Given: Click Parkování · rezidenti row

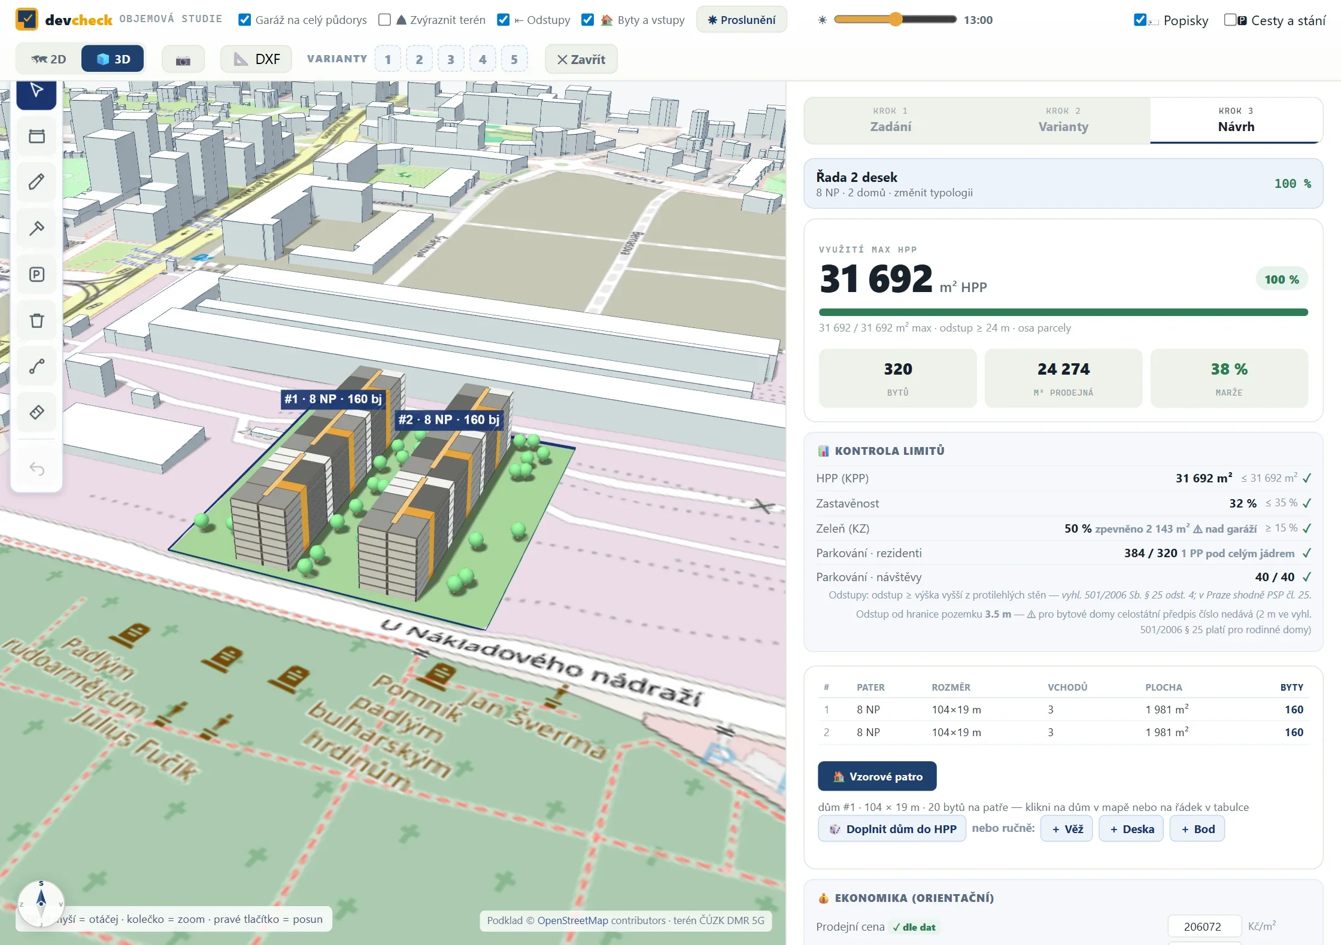Looking at the screenshot, I should pos(1063,553).
